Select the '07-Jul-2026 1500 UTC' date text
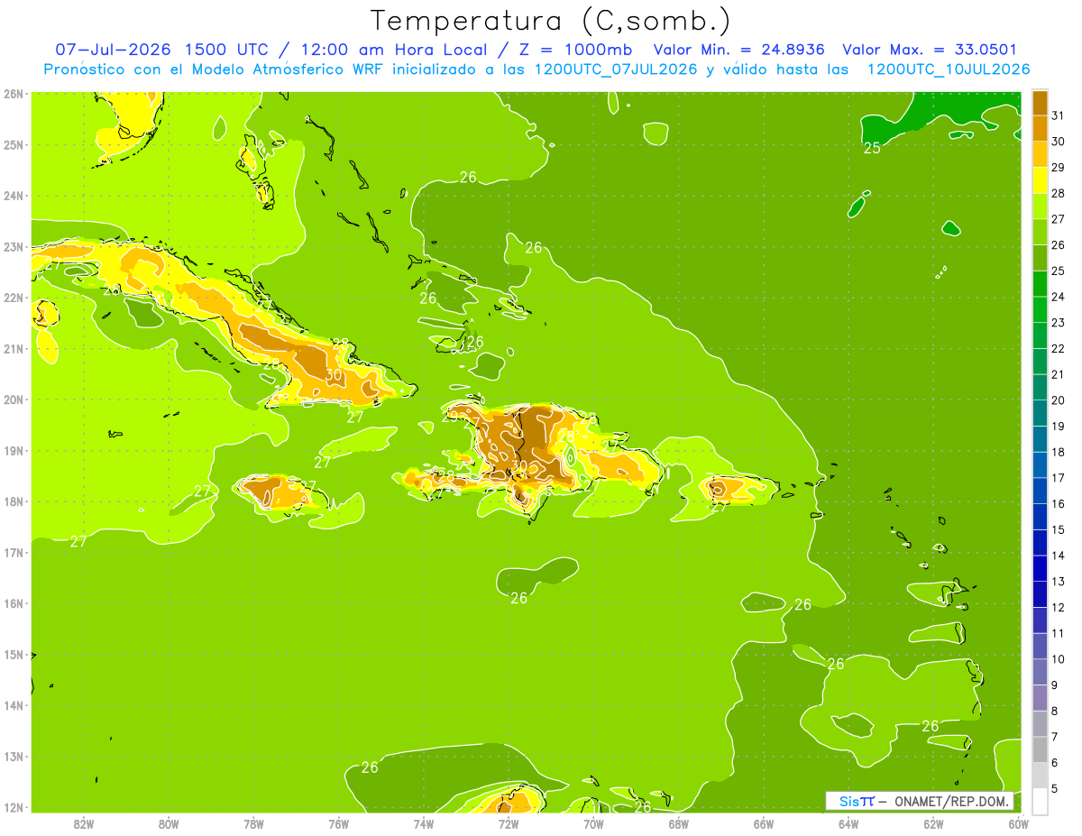Image resolution: width=1082 pixels, height=836 pixels. [x=159, y=50]
